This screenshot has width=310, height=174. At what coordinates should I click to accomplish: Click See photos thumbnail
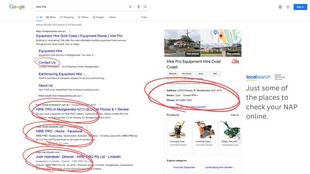coord(182,43)
